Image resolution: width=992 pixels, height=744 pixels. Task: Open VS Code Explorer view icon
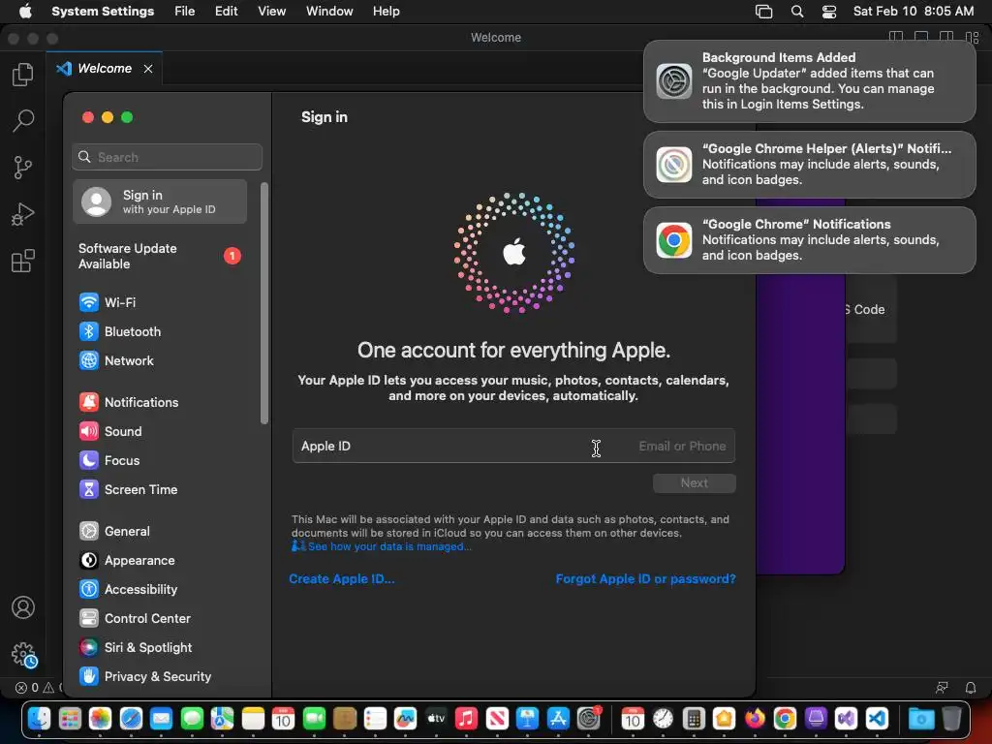(x=23, y=74)
